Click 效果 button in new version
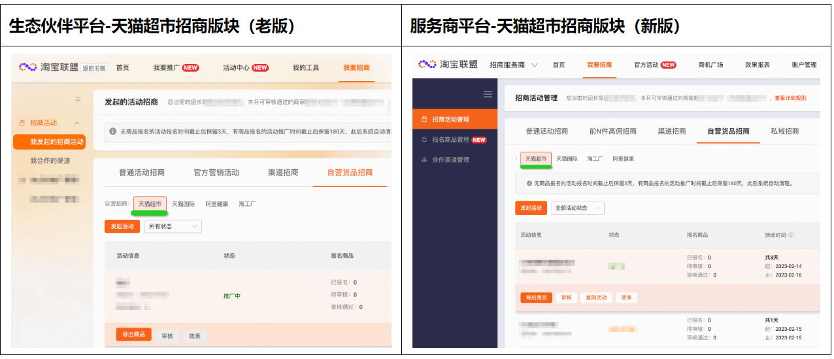 coord(626,298)
